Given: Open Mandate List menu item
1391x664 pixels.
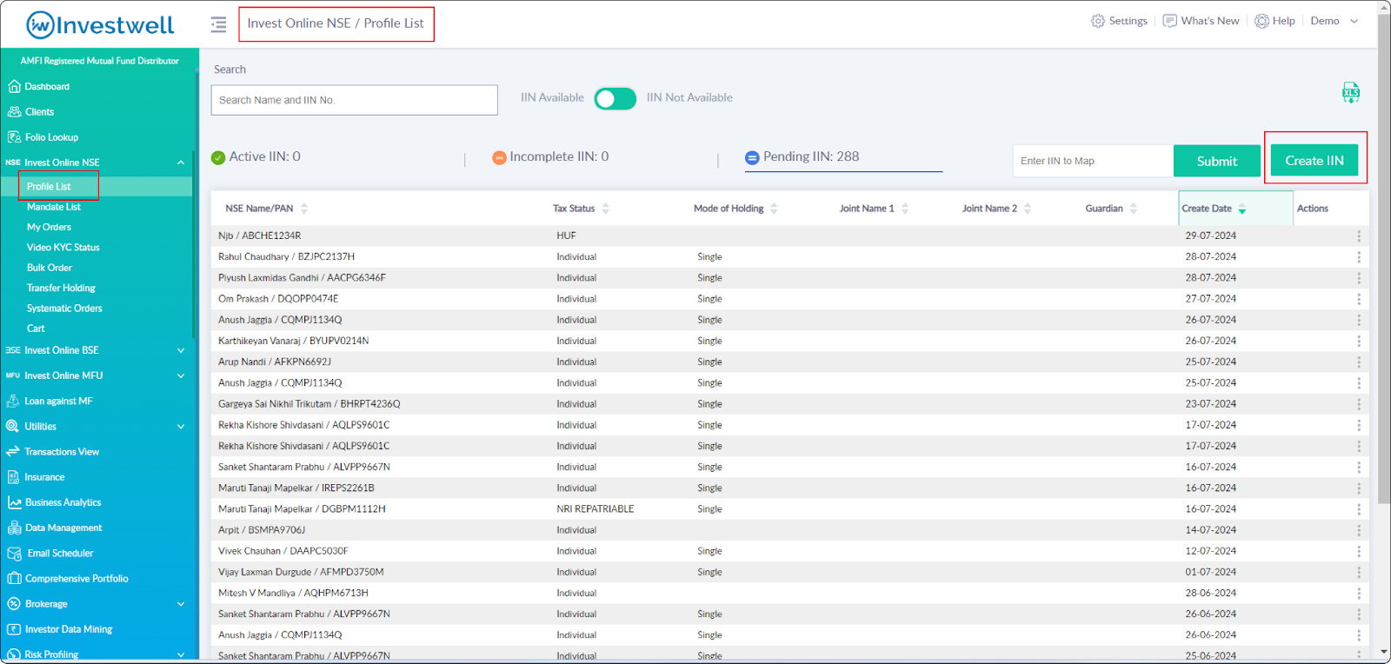Looking at the screenshot, I should (53, 207).
